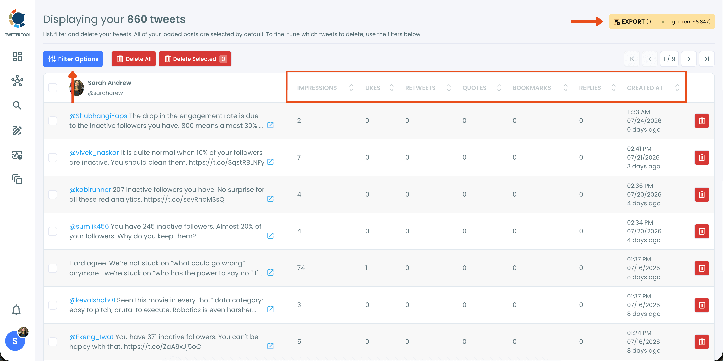This screenshot has width=723, height=361.
Task: Delete the @Ekeng_Iwat tweet with trash icon
Action: 702,342
